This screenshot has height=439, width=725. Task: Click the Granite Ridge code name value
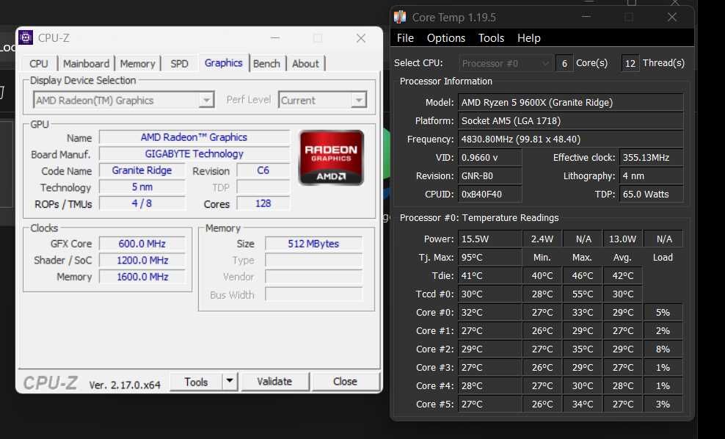[x=142, y=170]
